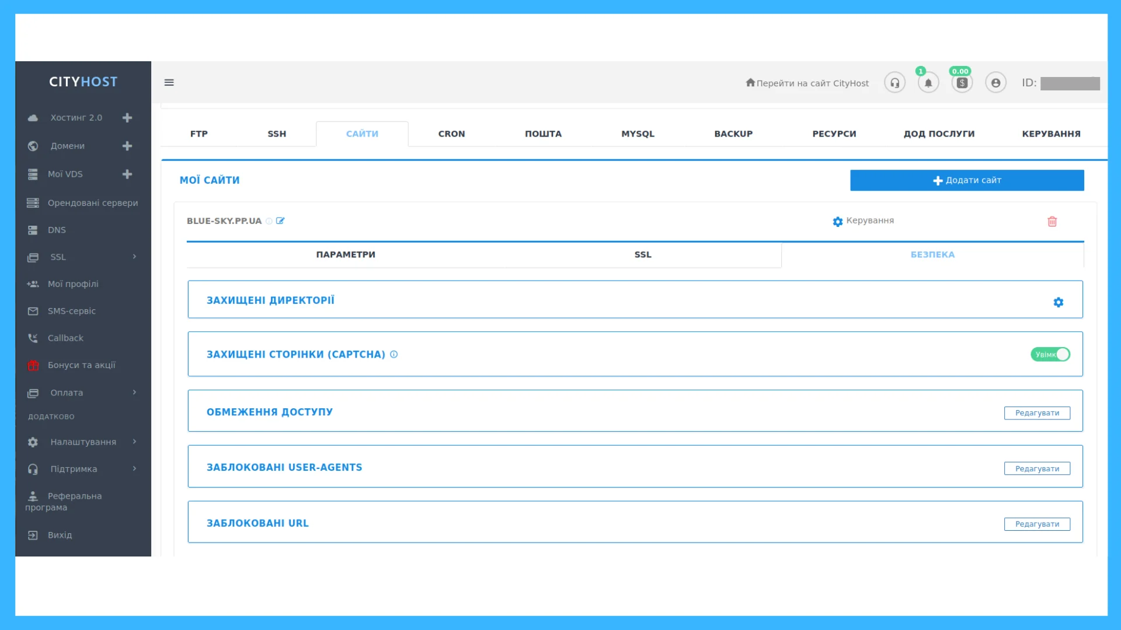Toggle the hamburger menu button

169,82
